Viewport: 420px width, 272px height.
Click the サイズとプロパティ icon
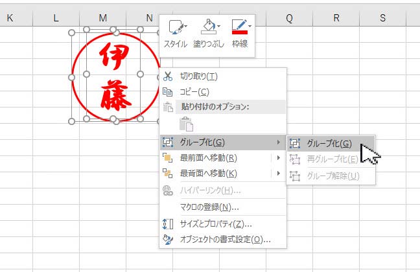pos(168,224)
